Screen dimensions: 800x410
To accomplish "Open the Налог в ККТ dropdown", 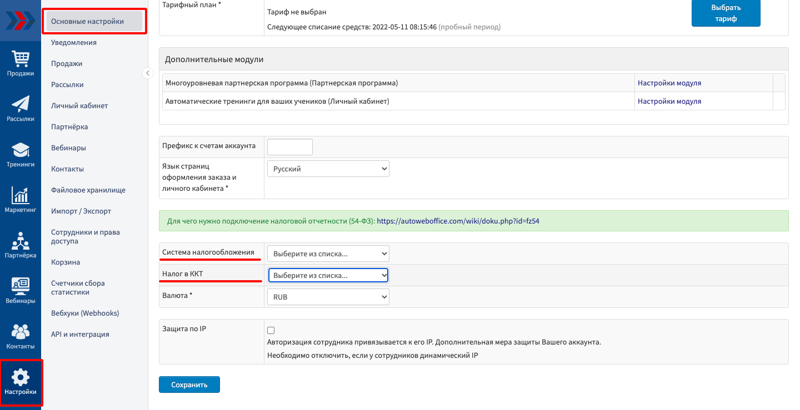I will tap(328, 275).
